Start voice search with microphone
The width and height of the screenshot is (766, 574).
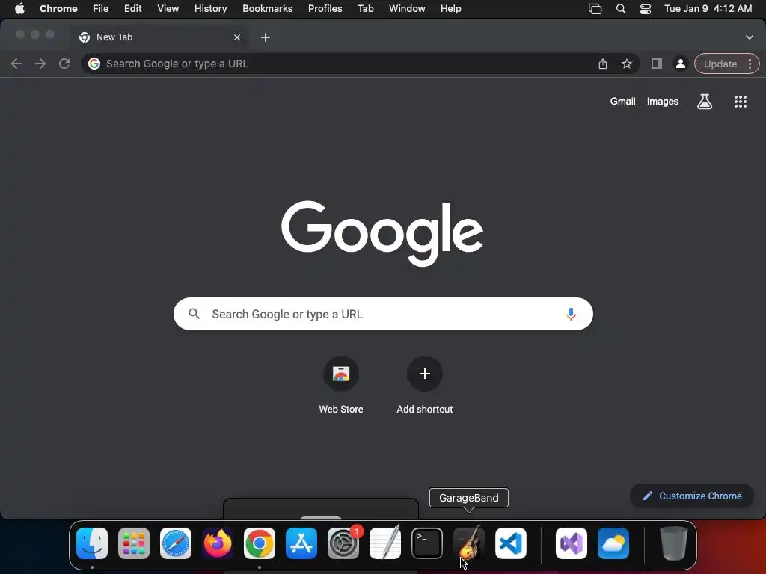(x=571, y=314)
